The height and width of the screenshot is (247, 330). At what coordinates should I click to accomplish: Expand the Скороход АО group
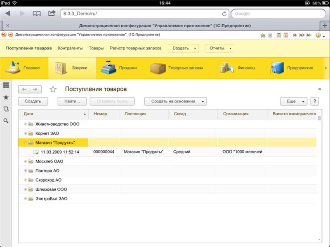pyautogui.click(x=26, y=180)
